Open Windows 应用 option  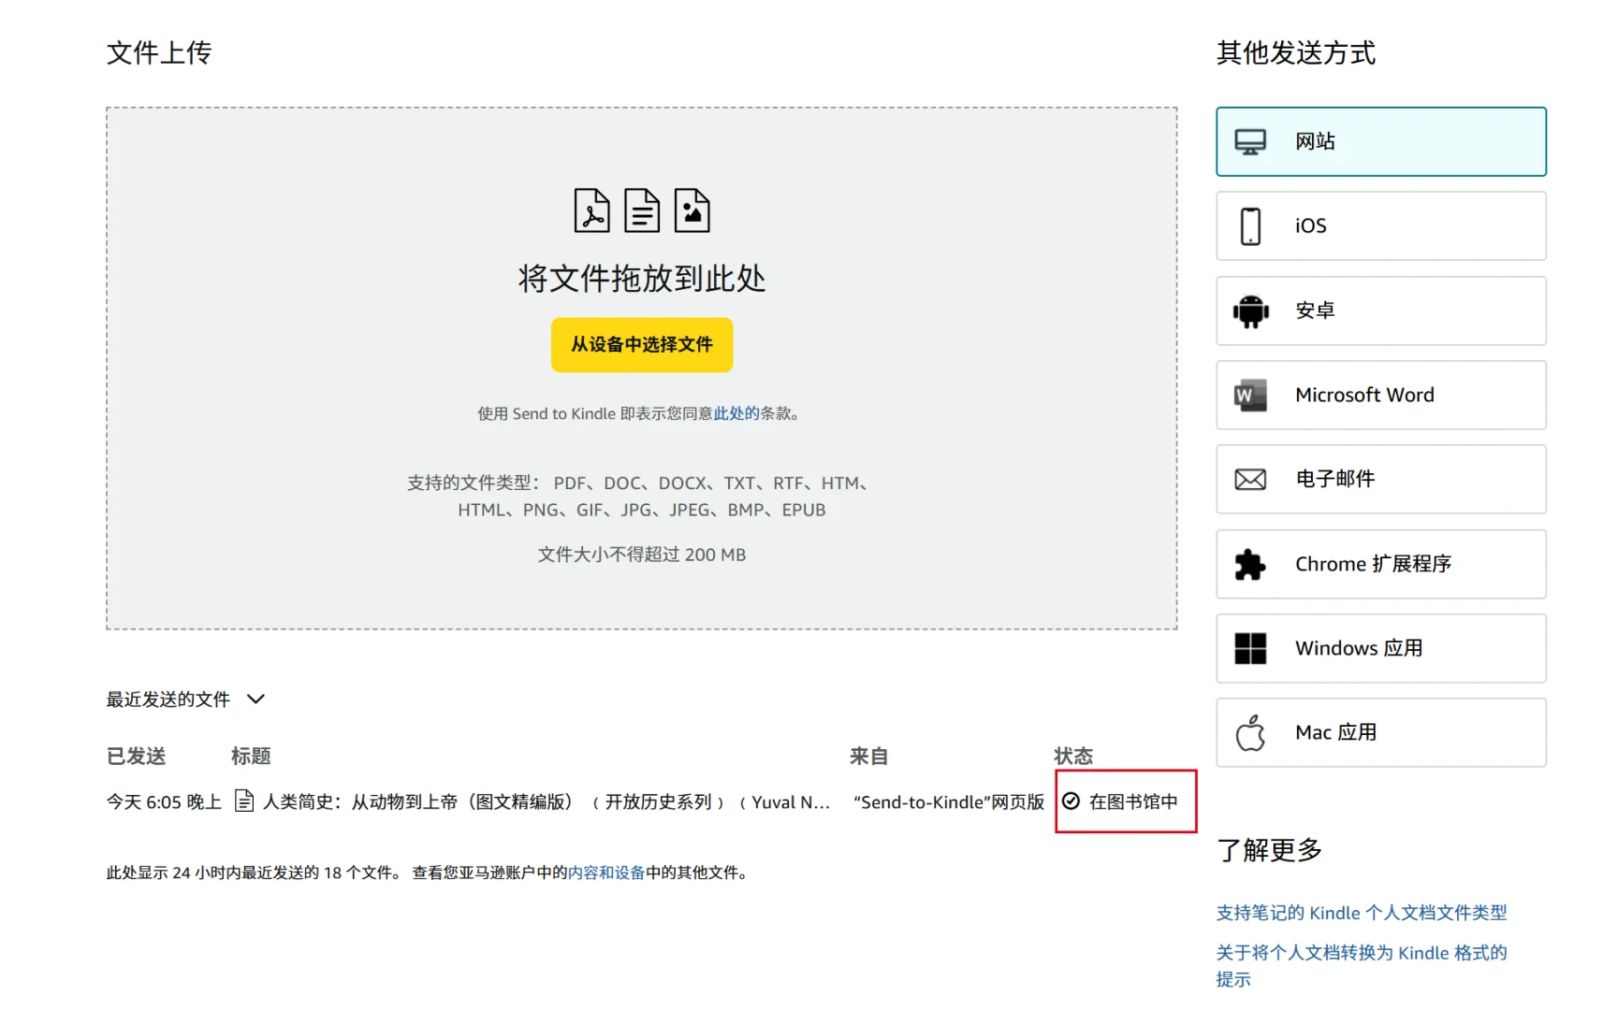pos(1380,648)
